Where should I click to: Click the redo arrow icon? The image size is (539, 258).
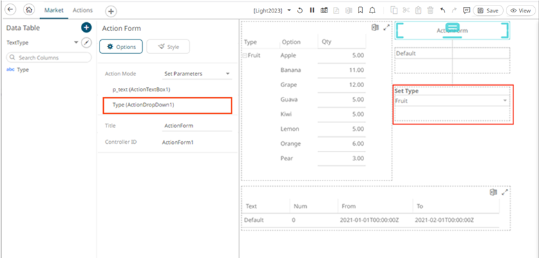454,10
